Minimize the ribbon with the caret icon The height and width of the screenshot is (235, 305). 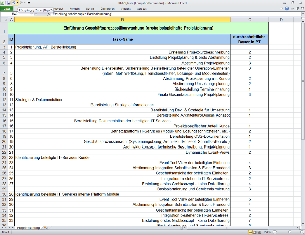[282, 9]
